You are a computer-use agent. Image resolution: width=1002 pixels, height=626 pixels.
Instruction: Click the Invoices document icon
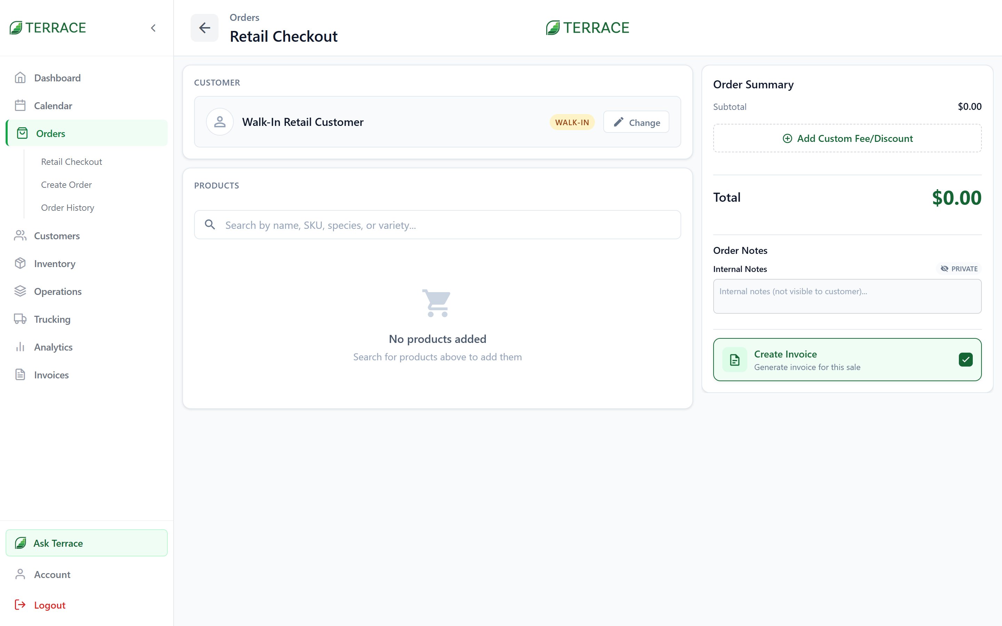(20, 375)
